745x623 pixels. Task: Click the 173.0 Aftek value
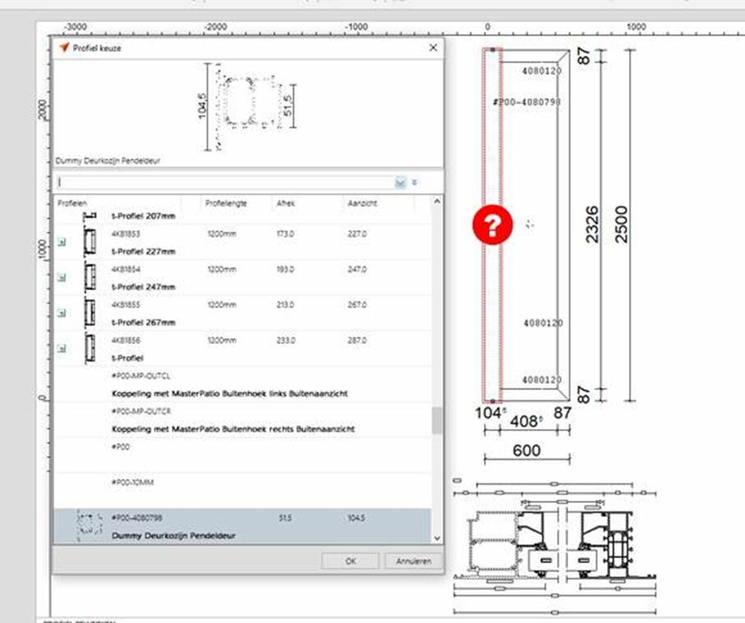(285, 234)
